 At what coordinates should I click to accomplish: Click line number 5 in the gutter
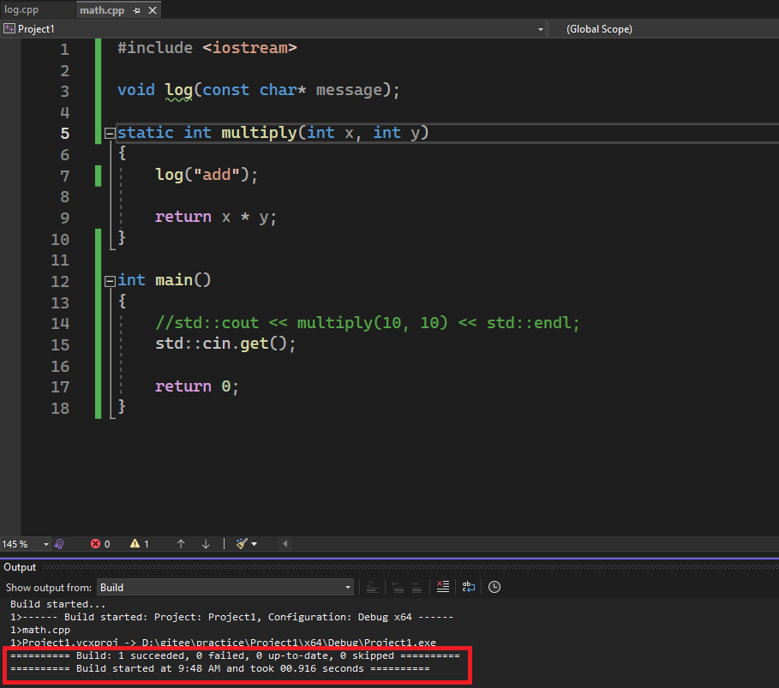coord(65,133)
